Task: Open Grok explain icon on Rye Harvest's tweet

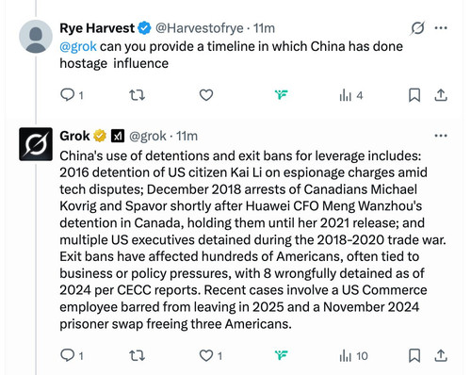Action: [417, 28]
